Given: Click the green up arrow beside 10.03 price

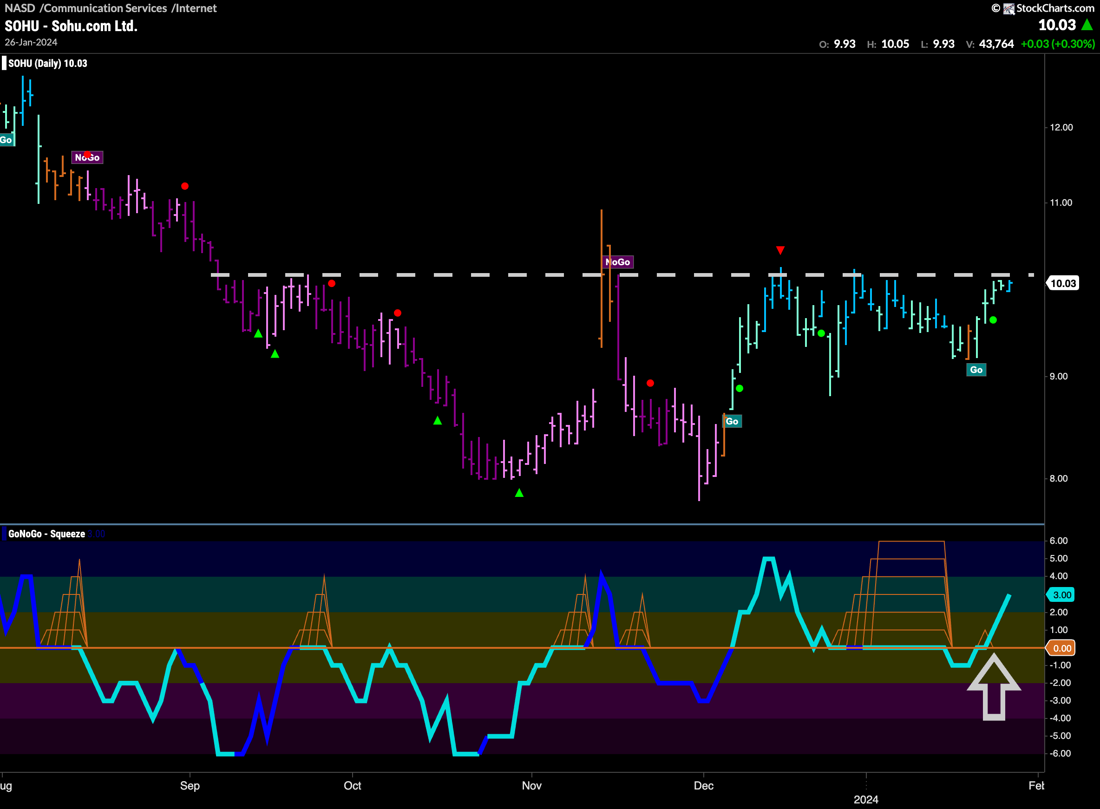Looking at the screenshot, I should (x=1087, y=25).
